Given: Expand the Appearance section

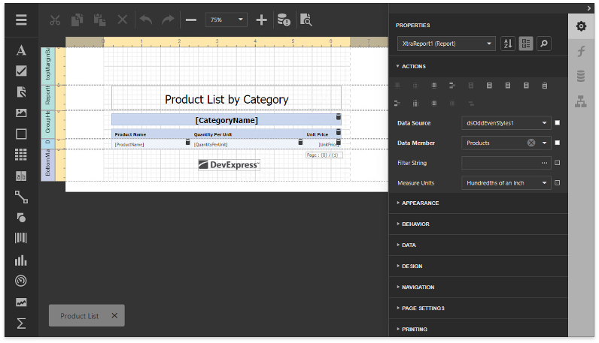Looking at the screenshot, I should coord(420,203).
